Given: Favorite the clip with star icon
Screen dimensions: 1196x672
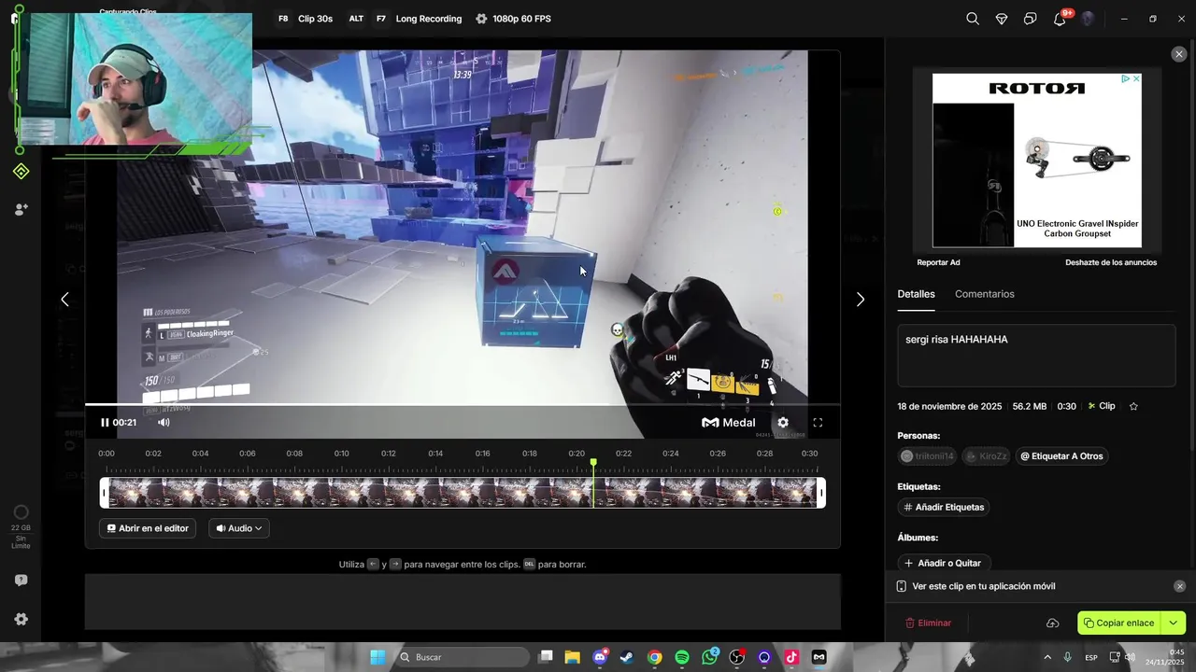Looking at the screenshot, I should tap(1133, 407).
